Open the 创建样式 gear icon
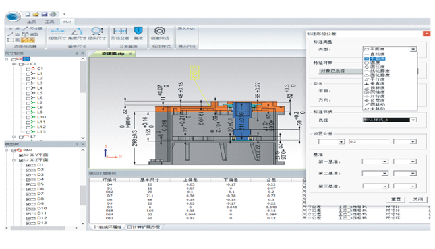This screenshot has width=435, height=249. click(160, 33)
